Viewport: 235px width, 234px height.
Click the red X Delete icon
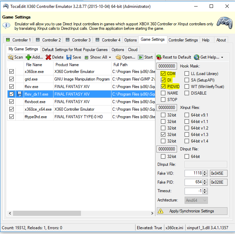[x=48, y=57]
